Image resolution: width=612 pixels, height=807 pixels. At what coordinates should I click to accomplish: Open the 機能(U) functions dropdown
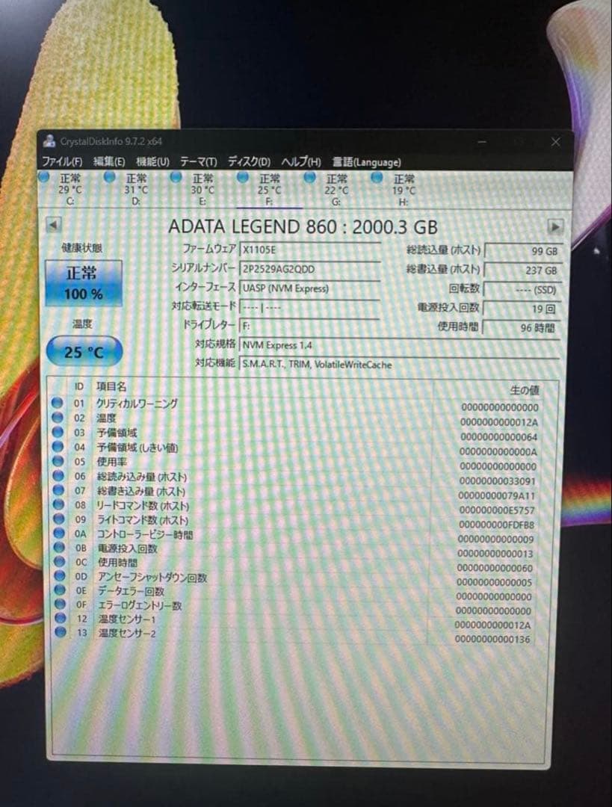(149, 161)
